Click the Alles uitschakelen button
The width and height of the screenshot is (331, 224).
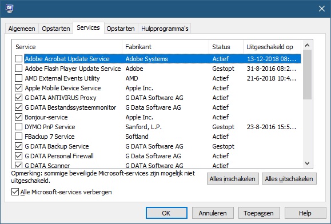coord(289,179)
